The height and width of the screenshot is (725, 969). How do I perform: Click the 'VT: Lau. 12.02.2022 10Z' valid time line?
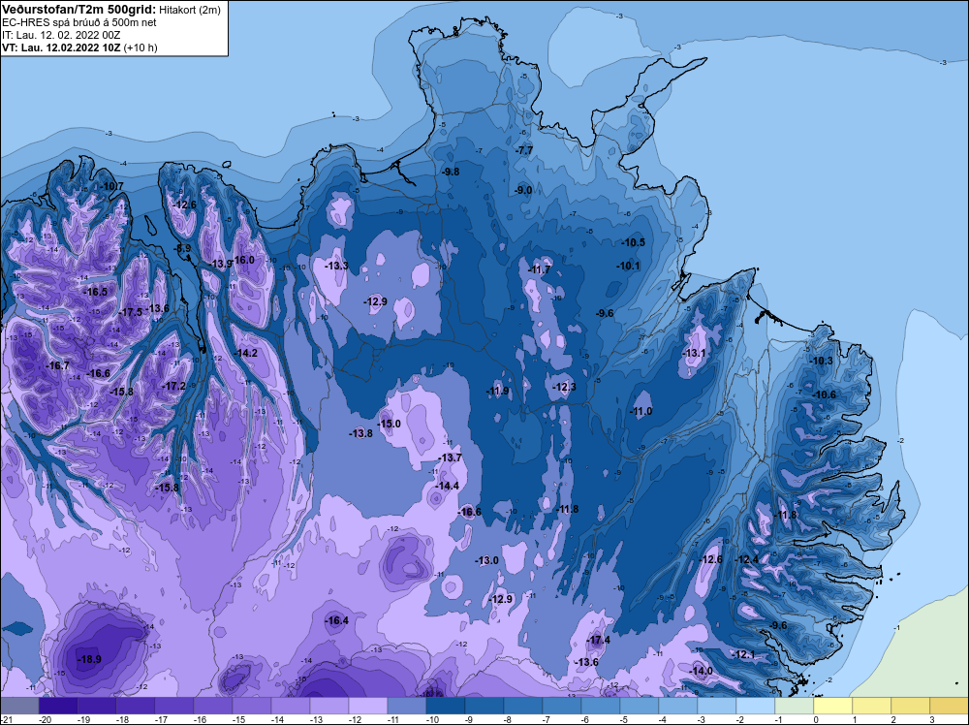tap(61, 47)
